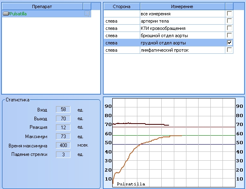
Task: Select the 'КТИ кровообращения' measurement text
Action: [x=163, y=28]
